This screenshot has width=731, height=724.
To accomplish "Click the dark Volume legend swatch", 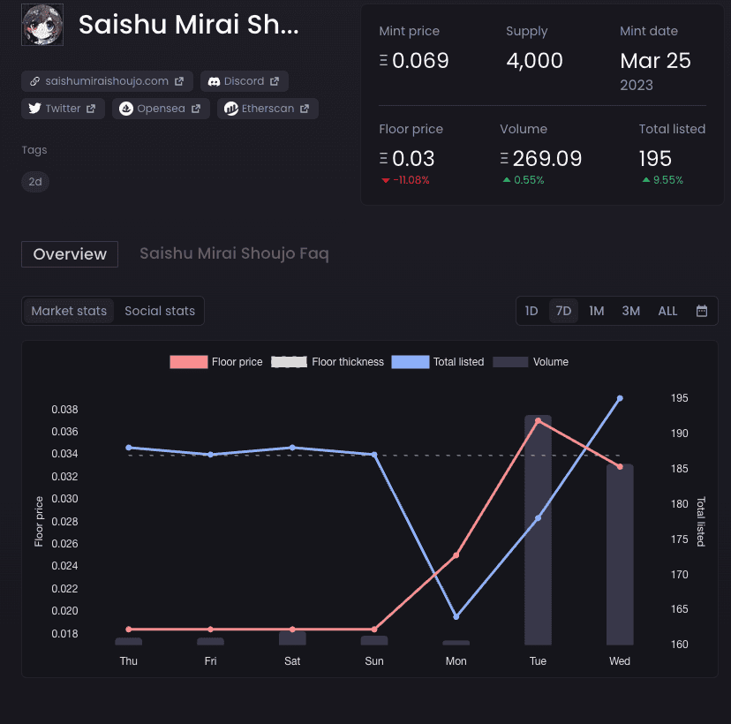I will (x=510, y=362).
